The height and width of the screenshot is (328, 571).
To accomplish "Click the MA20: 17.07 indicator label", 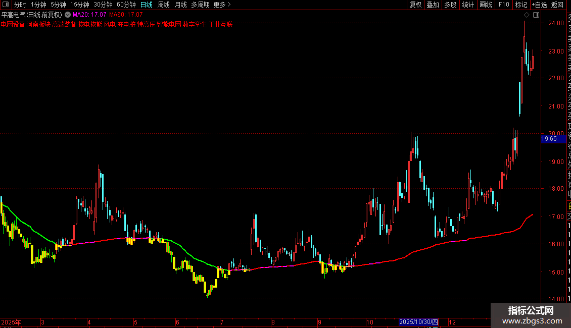I will pos(89,15).
